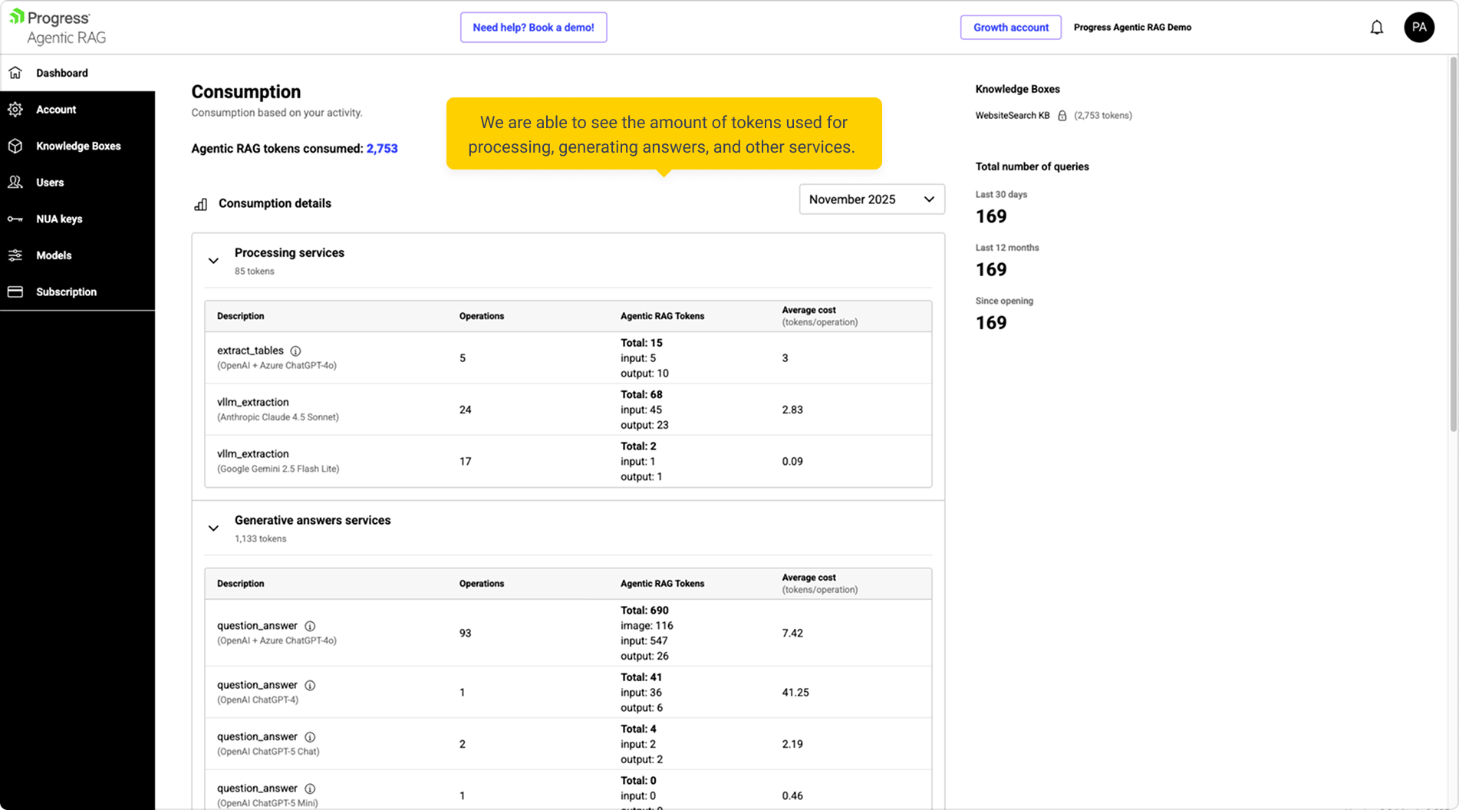Click info icon for ChatGPT-4 question_answer row
The width and height of the screenshot is (1459, 810).
click(310, 685)
